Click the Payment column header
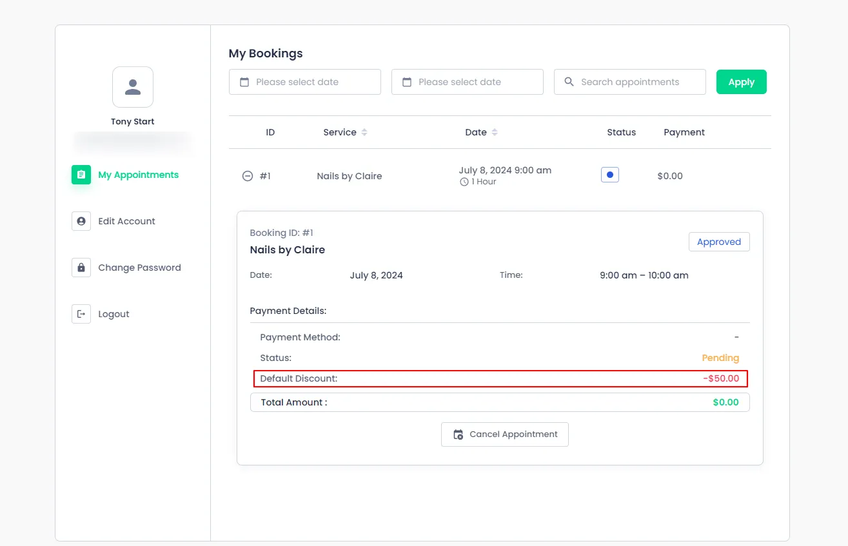Viewport: 848px width, 546px height. [684, 132]
